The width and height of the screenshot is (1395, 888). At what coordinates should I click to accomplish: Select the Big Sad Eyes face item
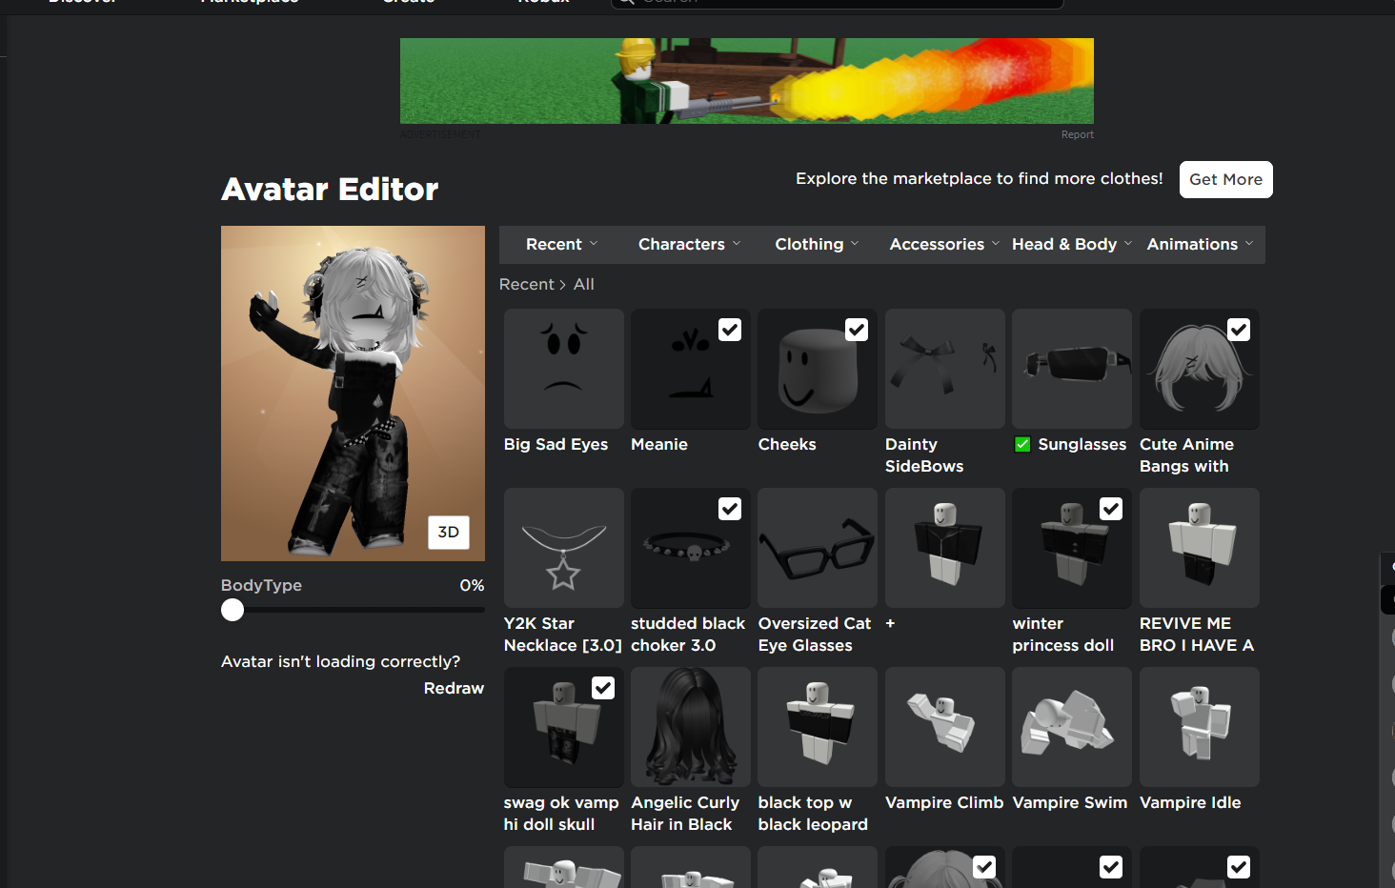pyautogui.click(x=563, y=369)
